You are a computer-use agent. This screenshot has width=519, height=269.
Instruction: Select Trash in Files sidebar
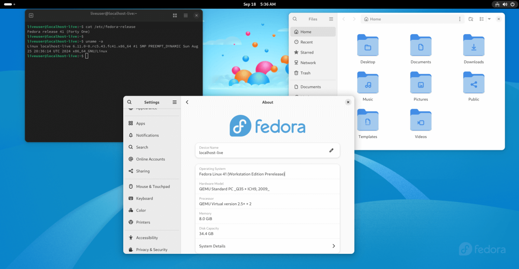point(313,73)
